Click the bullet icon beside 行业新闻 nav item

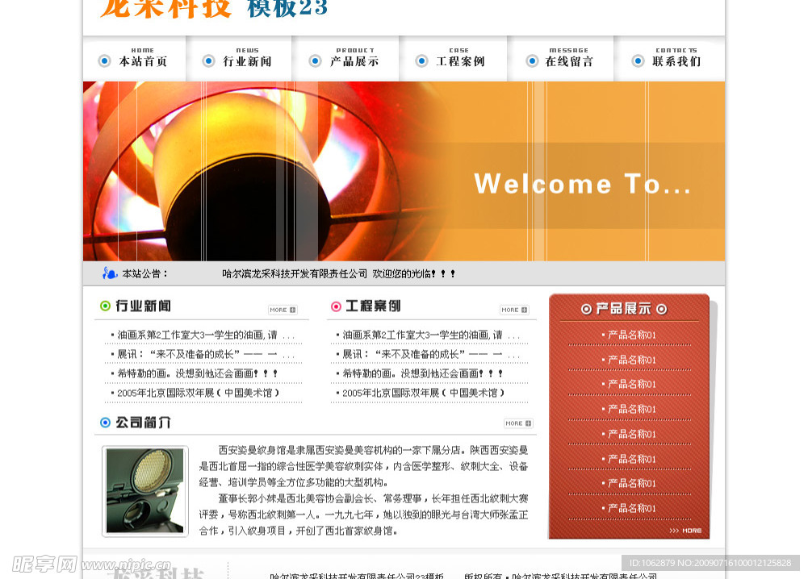pos(209,61)
